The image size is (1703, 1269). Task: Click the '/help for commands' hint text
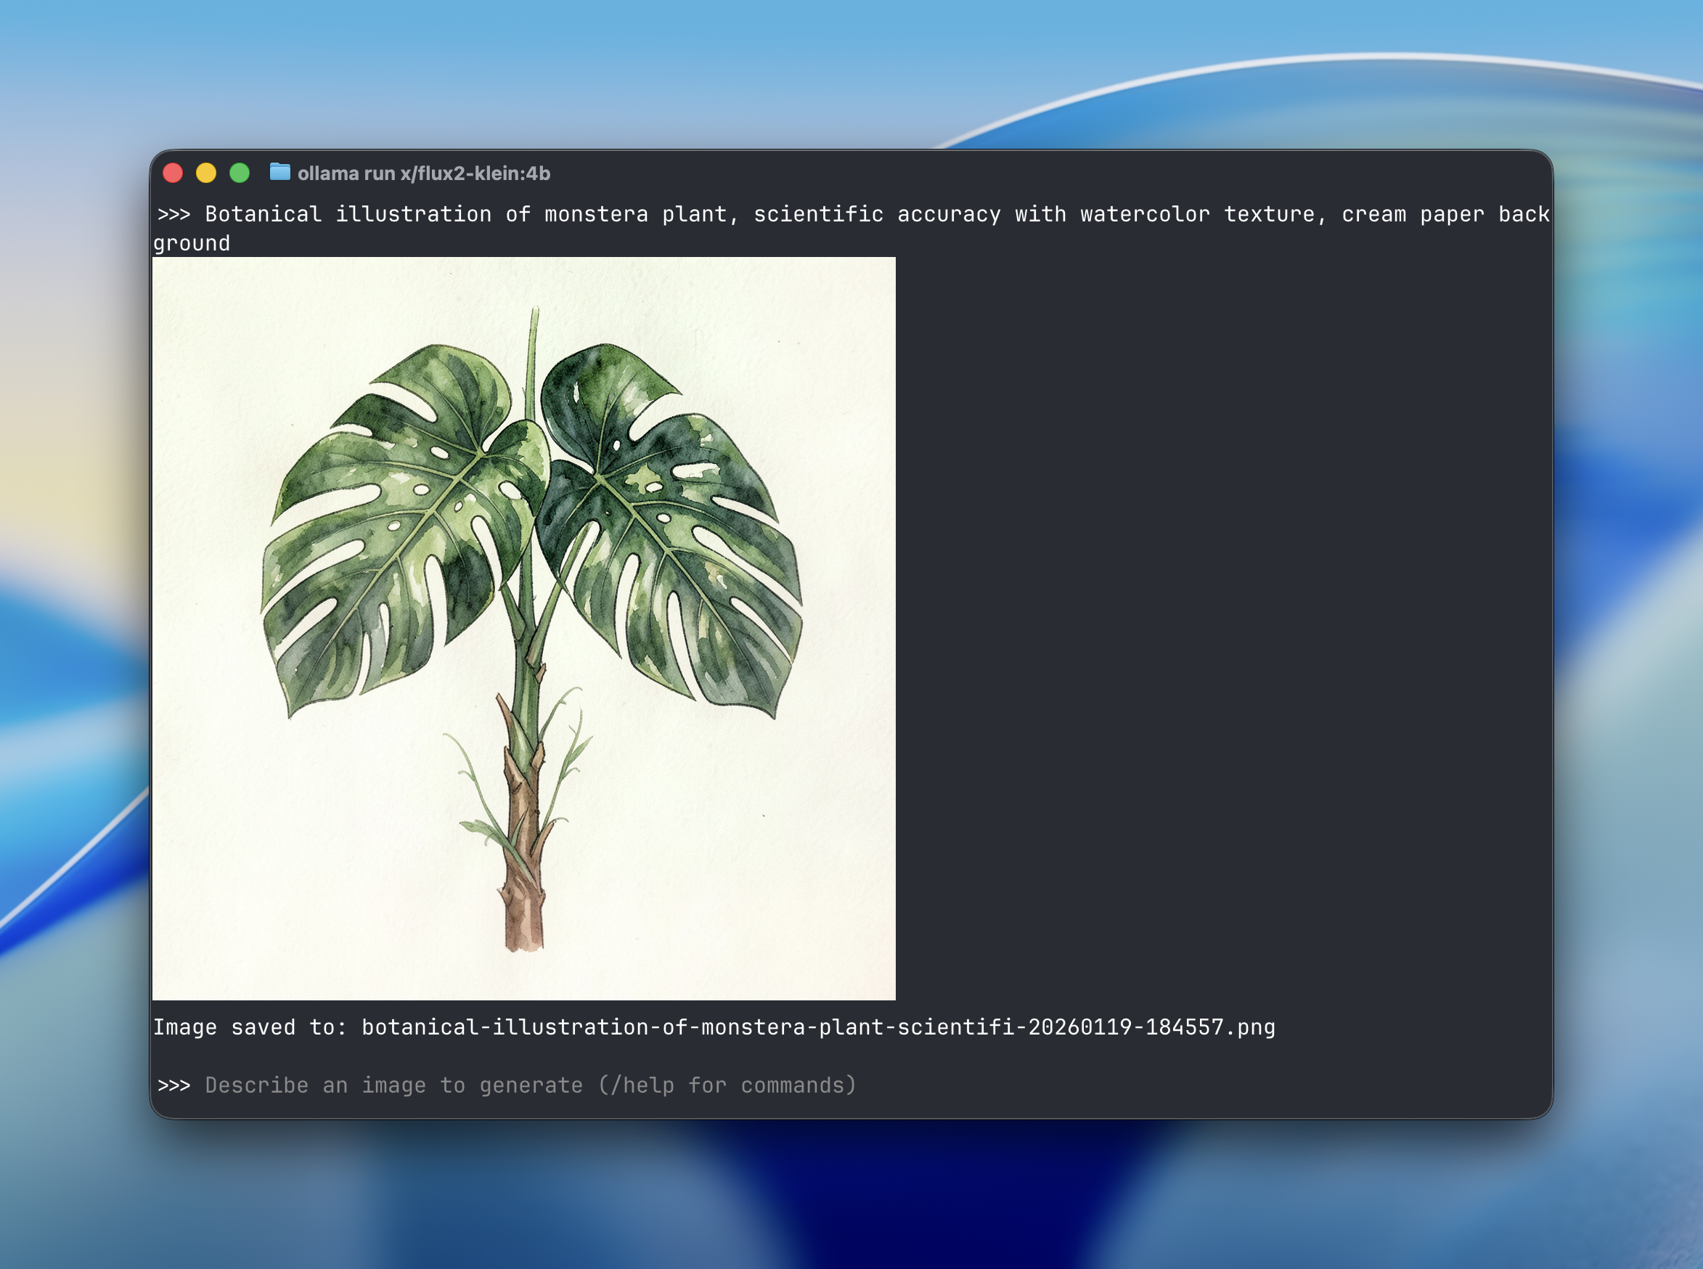726,1085
